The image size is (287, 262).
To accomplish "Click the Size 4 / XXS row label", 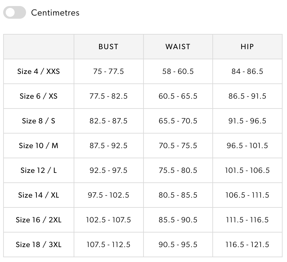I will (x=38, y=71).
